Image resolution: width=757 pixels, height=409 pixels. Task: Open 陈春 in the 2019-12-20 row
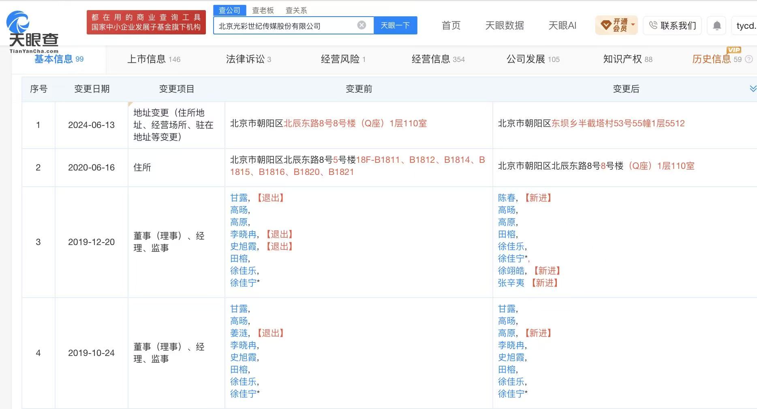click(x=507, y=198)
